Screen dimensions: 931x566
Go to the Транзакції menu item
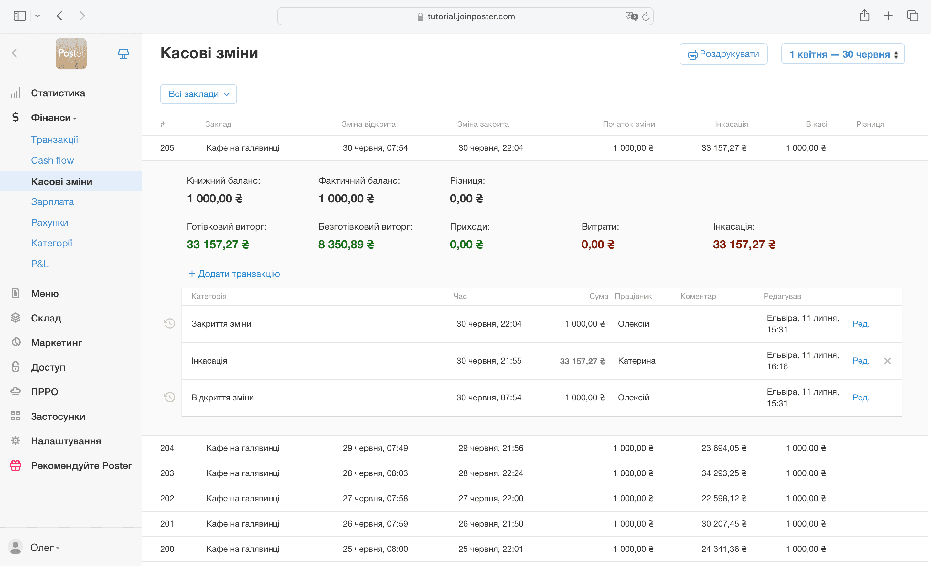54,139
